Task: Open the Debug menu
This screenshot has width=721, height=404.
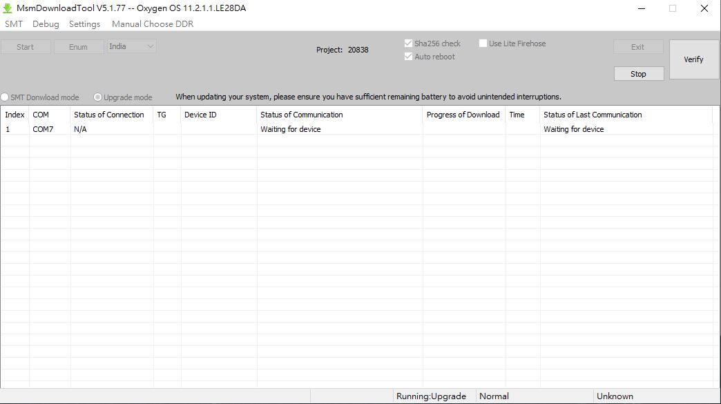Action: 46,24
